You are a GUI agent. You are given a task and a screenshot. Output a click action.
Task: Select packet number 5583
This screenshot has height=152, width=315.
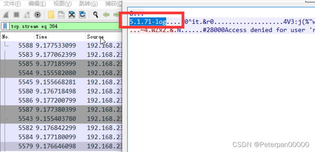point(61,55)
